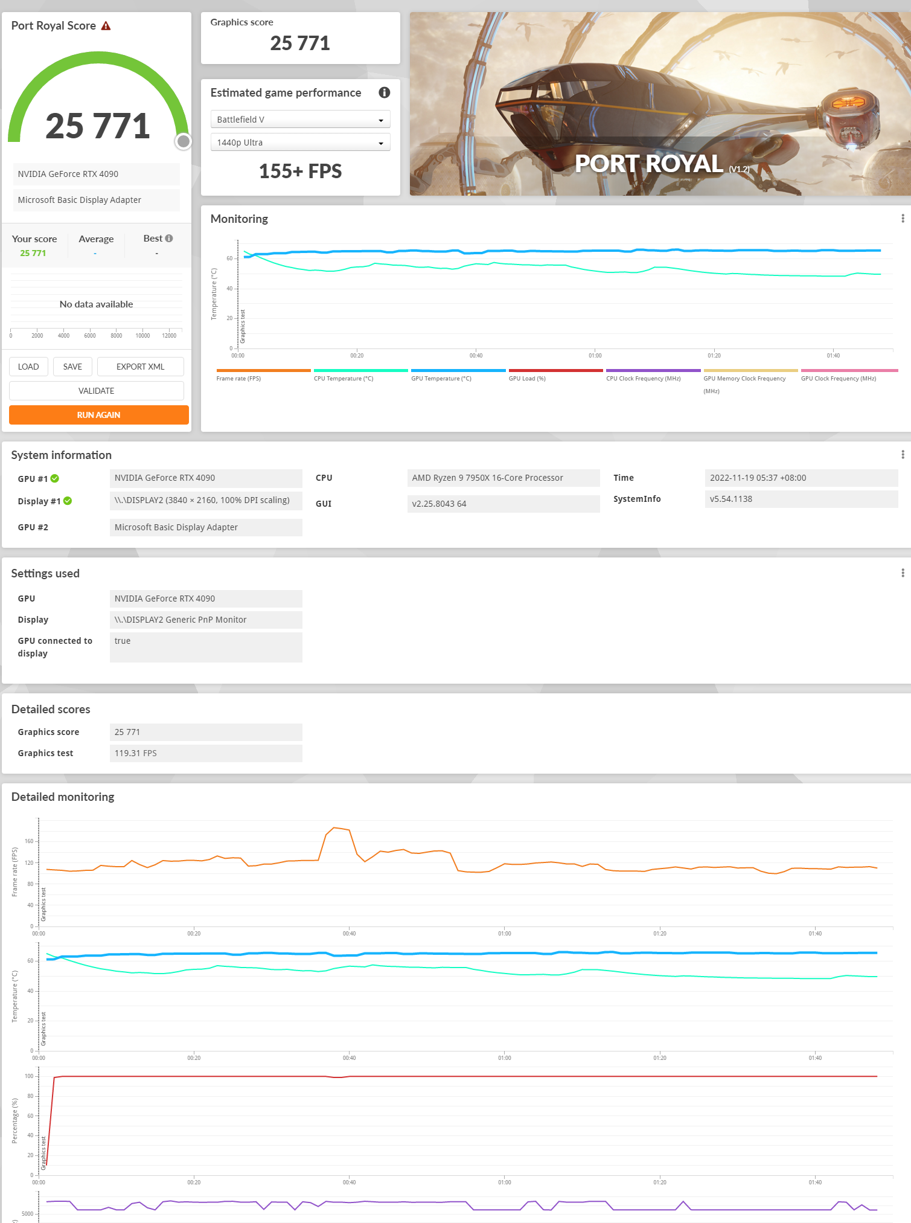Click the Time value 2022-11-19 05:37

pos(802,478)
